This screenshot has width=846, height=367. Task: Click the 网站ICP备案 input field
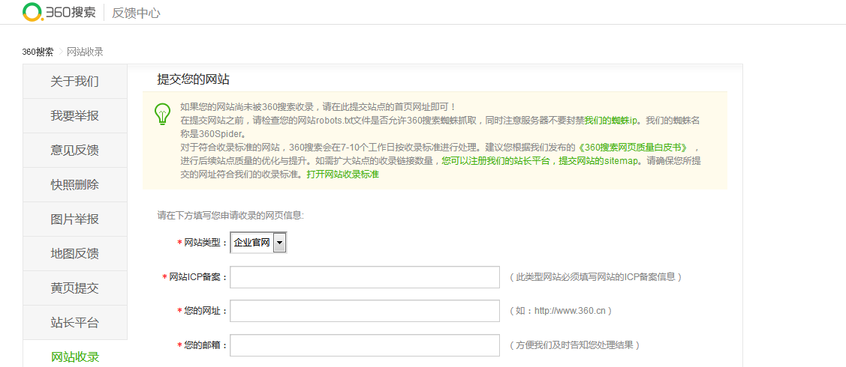coord(365,277)
